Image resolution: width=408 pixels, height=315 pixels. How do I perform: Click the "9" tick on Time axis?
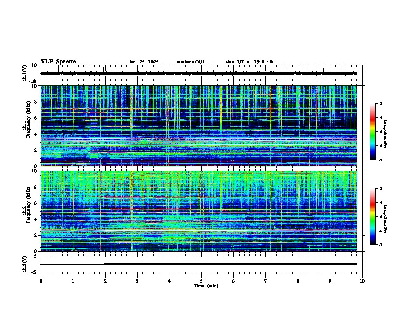click(x=330, y=281)
